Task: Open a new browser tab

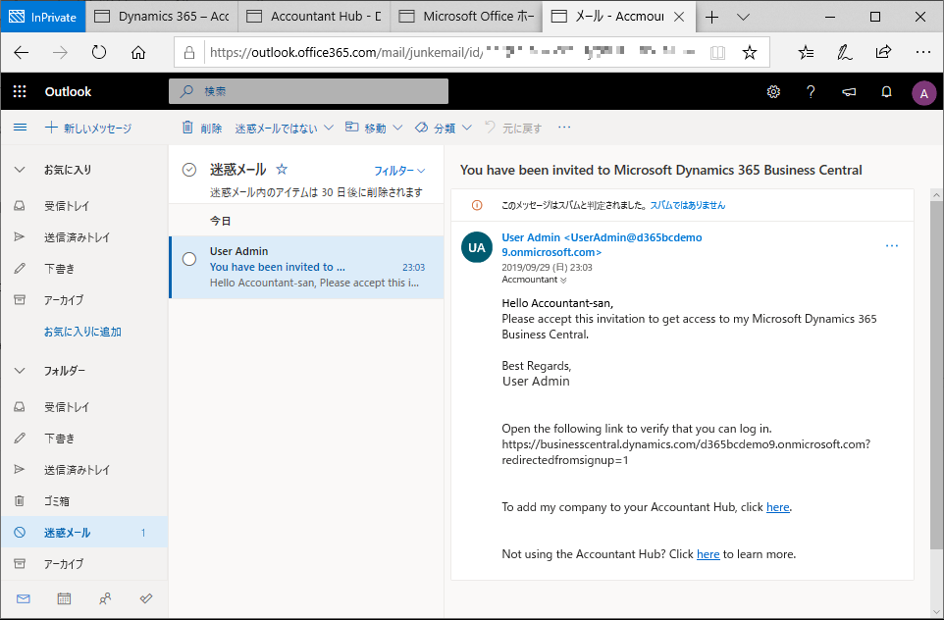Action: pos(711,17)
